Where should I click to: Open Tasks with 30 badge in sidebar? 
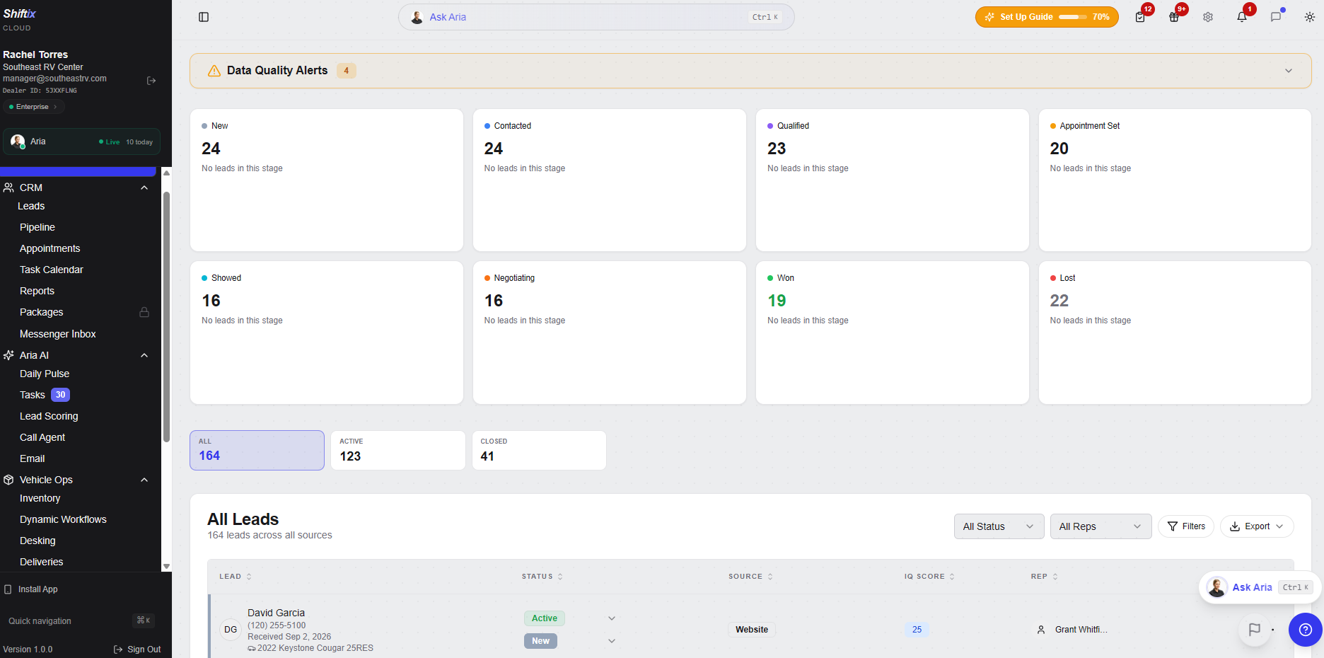click(x=45, y=395)
